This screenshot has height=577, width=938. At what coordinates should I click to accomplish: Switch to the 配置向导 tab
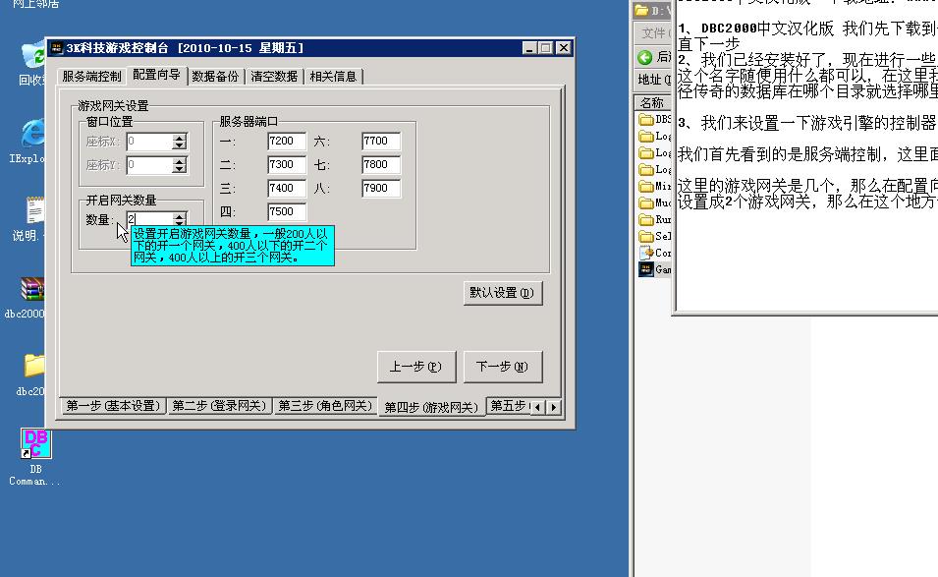click(x=156, y=75)
